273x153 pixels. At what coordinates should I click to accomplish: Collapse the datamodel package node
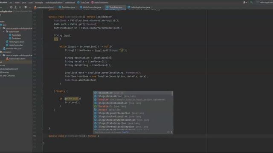tap(3, 31)
